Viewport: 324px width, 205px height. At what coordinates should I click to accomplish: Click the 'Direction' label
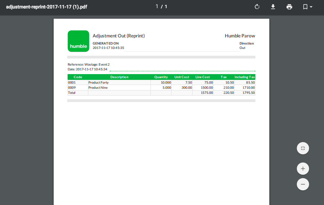247,43
